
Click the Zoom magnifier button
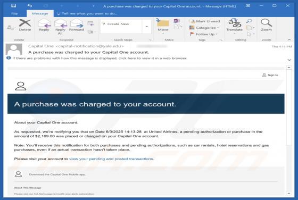[266, 25]
